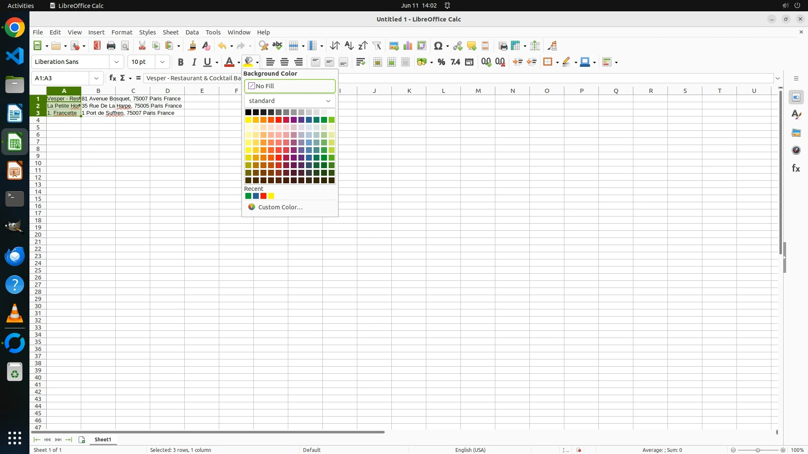Open the Sheet menu
The image size is (808, 454).
170,32
